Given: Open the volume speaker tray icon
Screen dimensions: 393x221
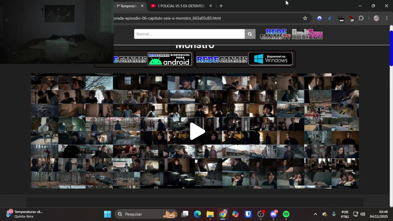Looking at the screenshot, I should 363,214.
